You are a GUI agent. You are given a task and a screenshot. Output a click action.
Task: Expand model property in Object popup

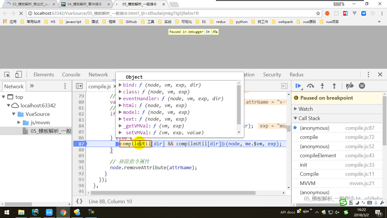point(120,112)
